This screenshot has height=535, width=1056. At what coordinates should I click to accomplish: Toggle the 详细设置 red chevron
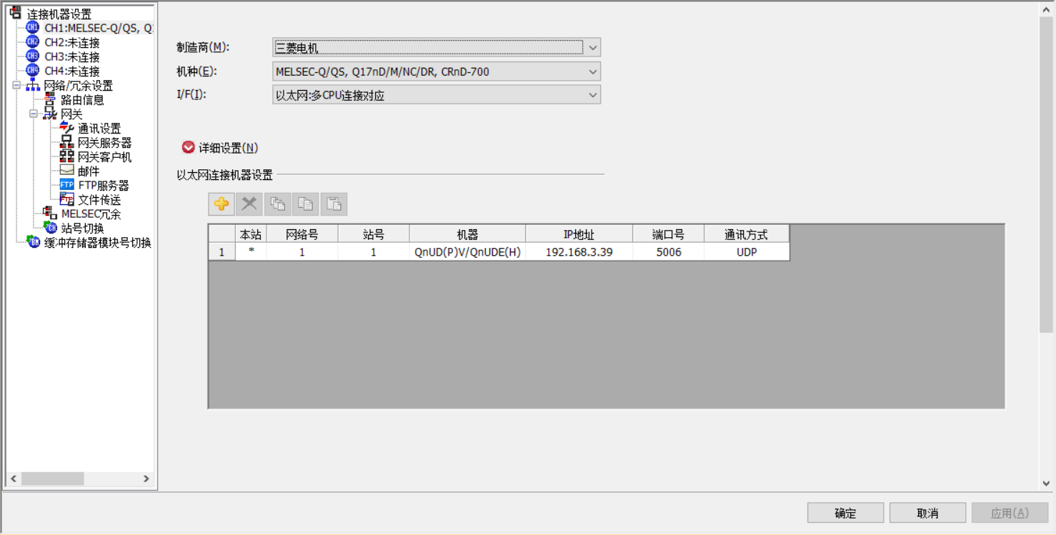pyautogui.click(x=189, y=148)
